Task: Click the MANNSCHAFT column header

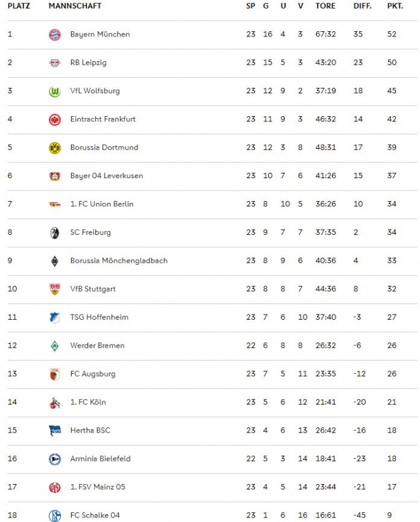Action: (x=75, y=6)
